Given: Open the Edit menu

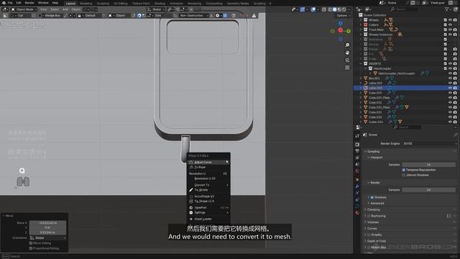Looking at the screenshot, I should click(x=19, y=3).
